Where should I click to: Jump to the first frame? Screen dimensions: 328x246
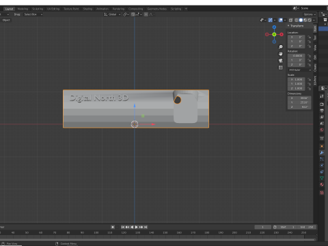123,227
